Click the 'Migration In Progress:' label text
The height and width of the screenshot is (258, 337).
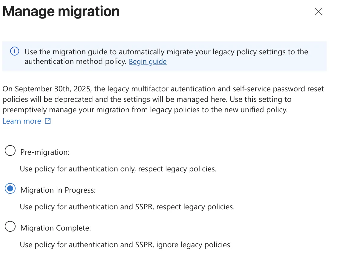click(58, 190)
